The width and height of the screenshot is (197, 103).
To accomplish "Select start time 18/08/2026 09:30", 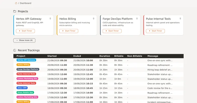I will (57, 88).
